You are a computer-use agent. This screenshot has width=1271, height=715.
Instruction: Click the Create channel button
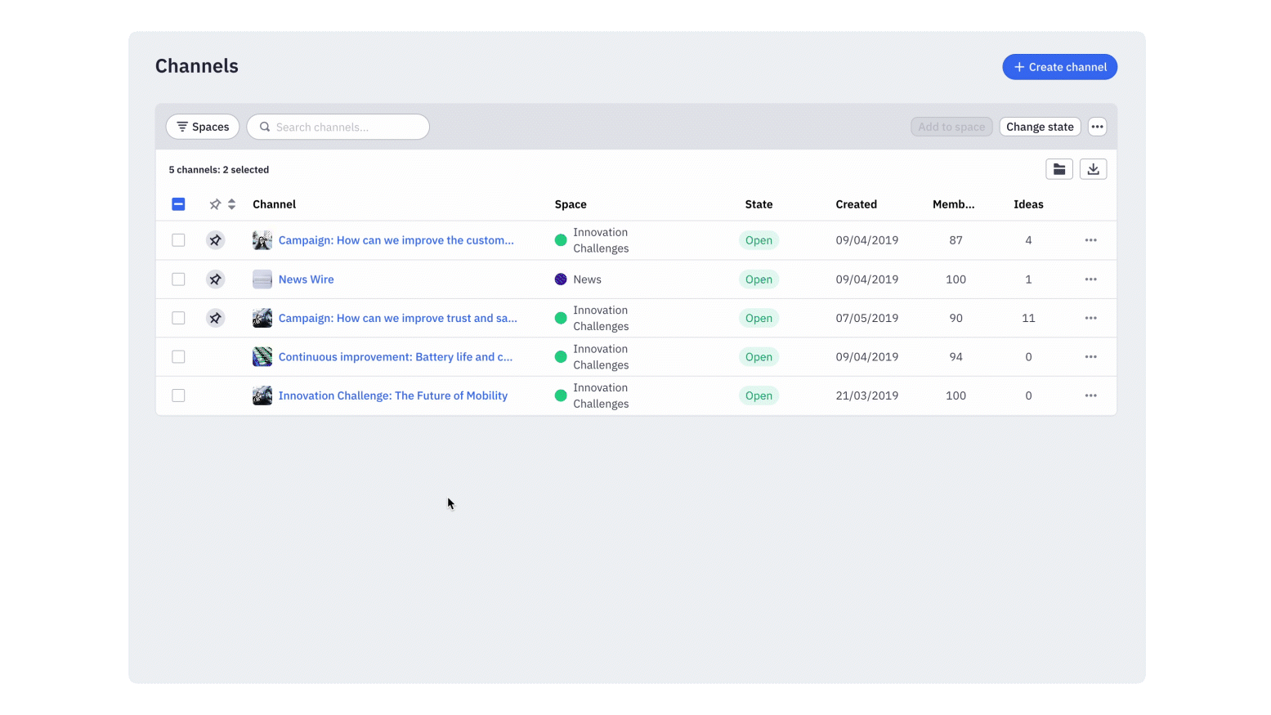(1059, 67)
